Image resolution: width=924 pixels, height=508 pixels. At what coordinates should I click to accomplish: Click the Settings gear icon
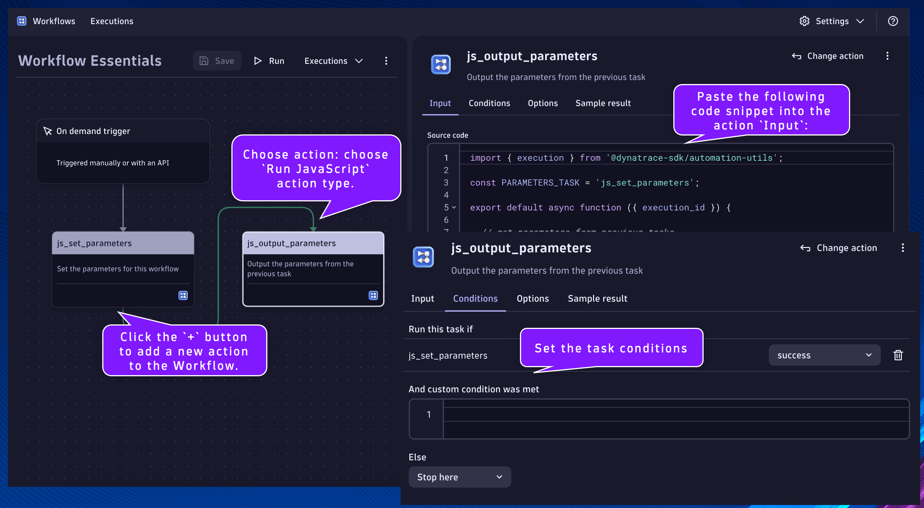click(x=804, y=21)
